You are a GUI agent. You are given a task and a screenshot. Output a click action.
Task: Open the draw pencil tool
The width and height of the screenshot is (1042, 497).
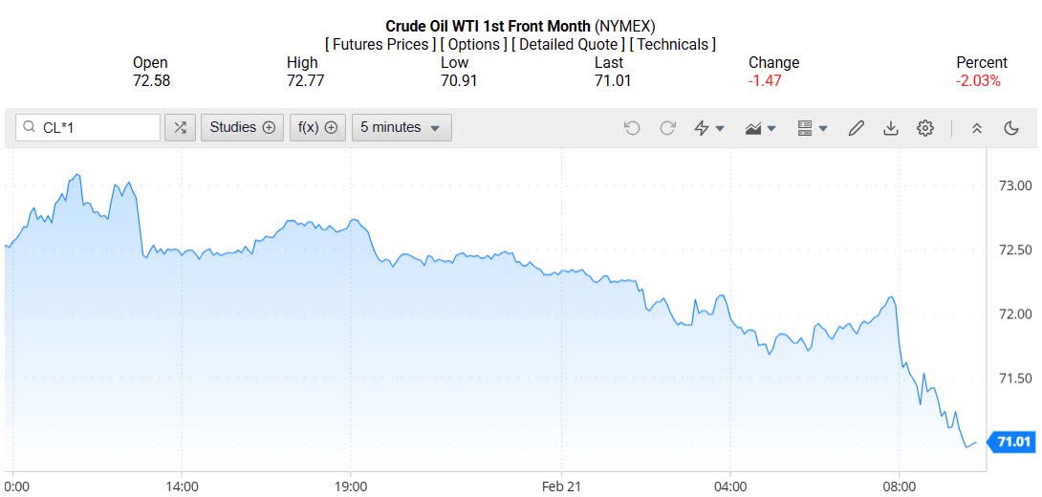857,127
